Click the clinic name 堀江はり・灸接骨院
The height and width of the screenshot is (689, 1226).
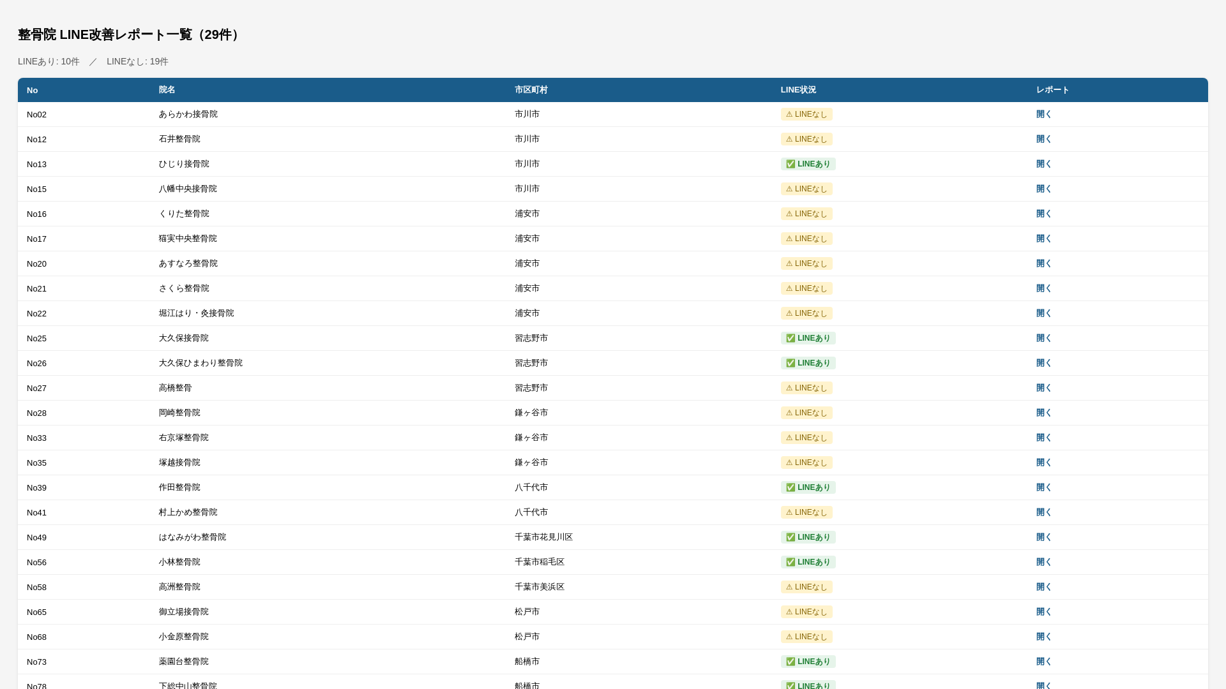point(196,313)
